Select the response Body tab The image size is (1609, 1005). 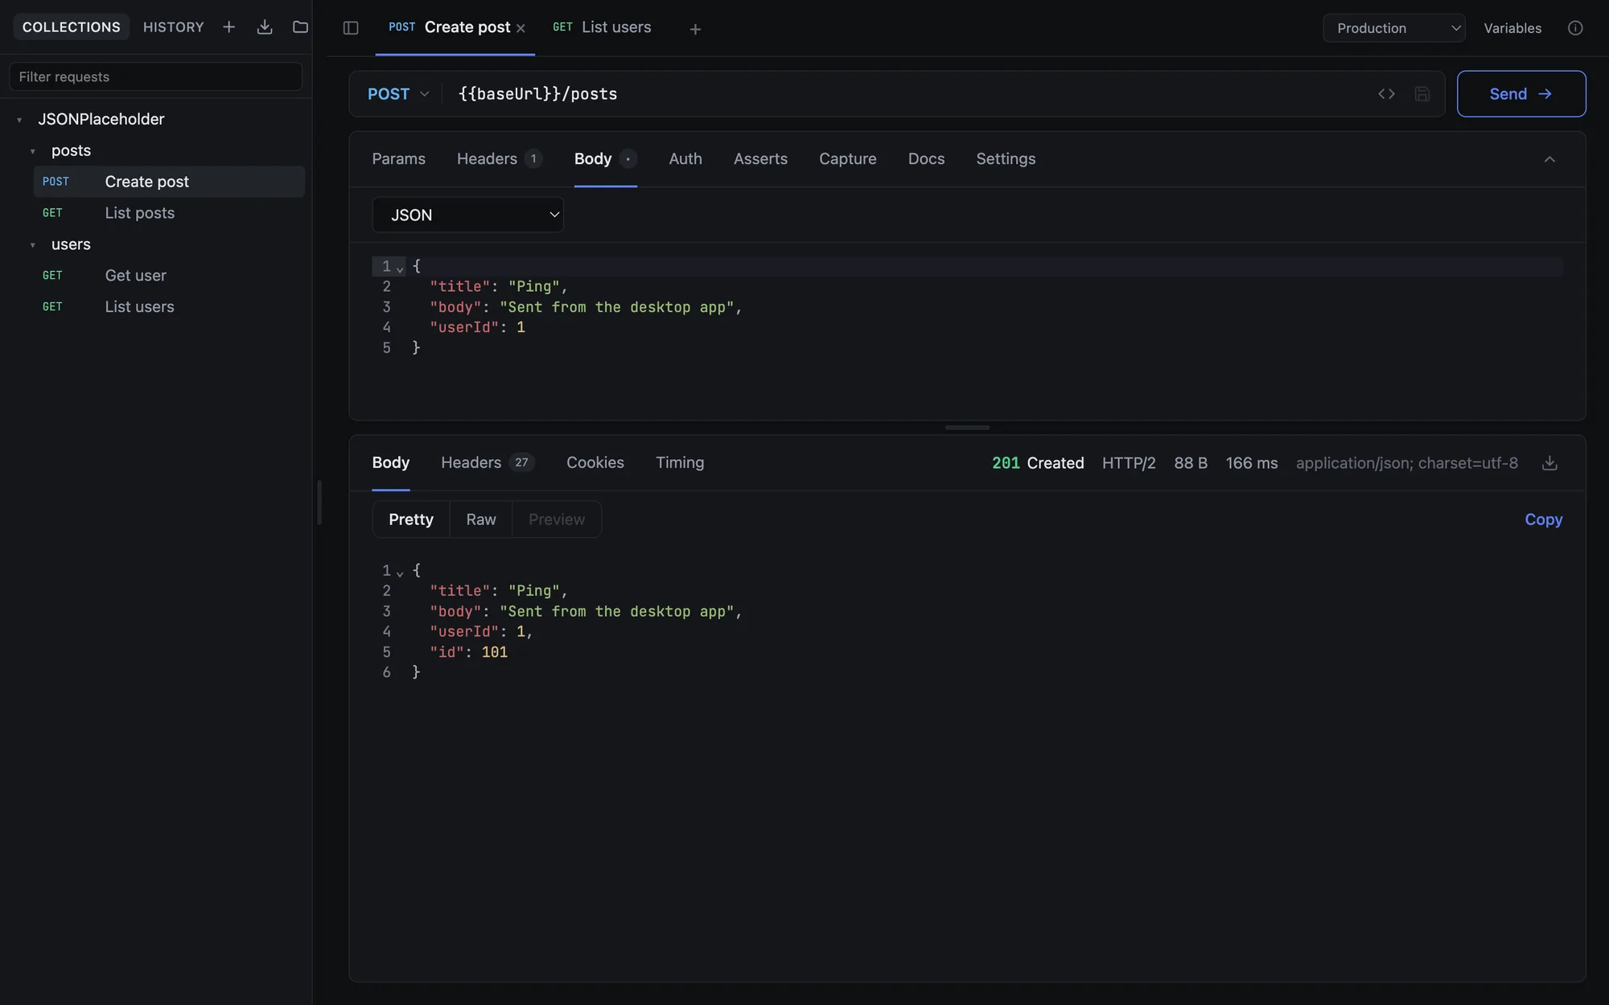[x=391, y=463]
